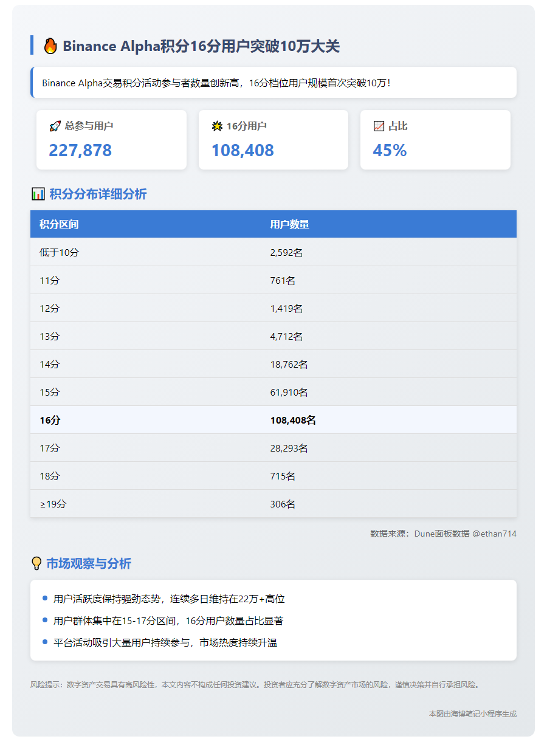Select the ≥19分 row label

53,504
